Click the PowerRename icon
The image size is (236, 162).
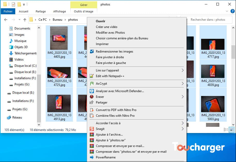click(92, 157)
